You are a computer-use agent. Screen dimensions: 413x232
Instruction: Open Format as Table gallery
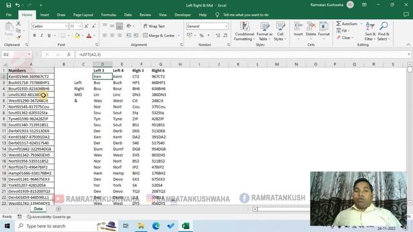(x=265, y=32)
